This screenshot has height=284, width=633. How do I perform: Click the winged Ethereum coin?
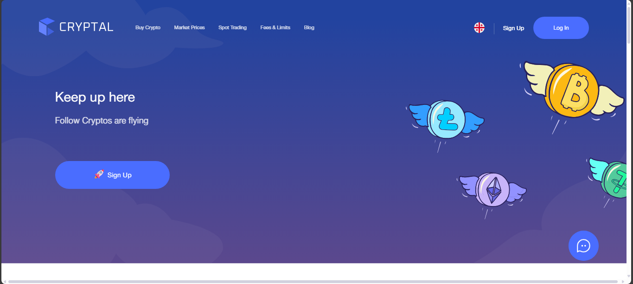tap(492, 189)
